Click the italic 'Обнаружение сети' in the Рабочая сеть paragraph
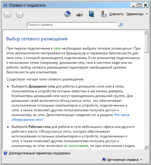 click(x=55, y=131)
